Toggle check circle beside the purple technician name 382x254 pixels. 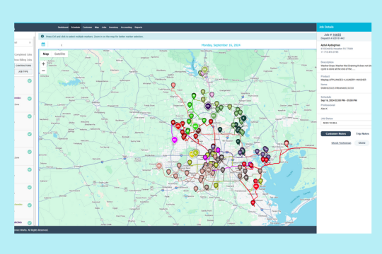tap(30, 99)
